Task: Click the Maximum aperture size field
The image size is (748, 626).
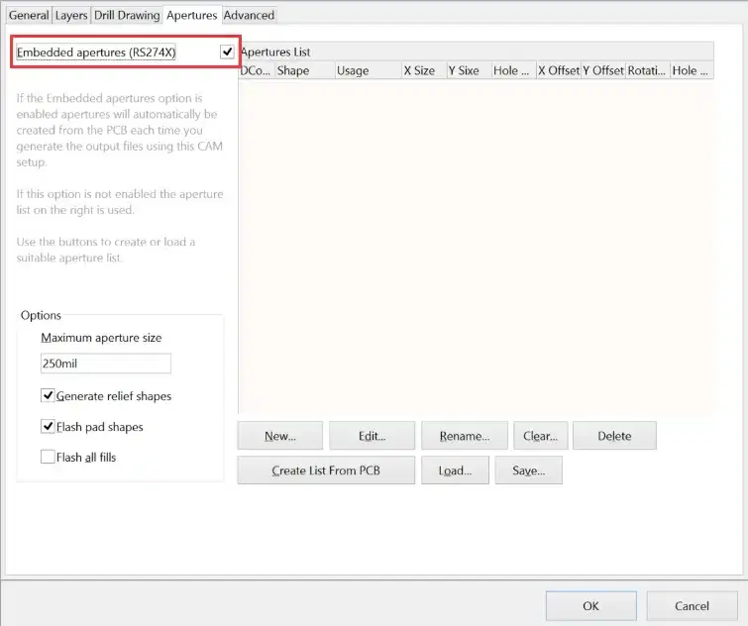Action: pos(105,364)
